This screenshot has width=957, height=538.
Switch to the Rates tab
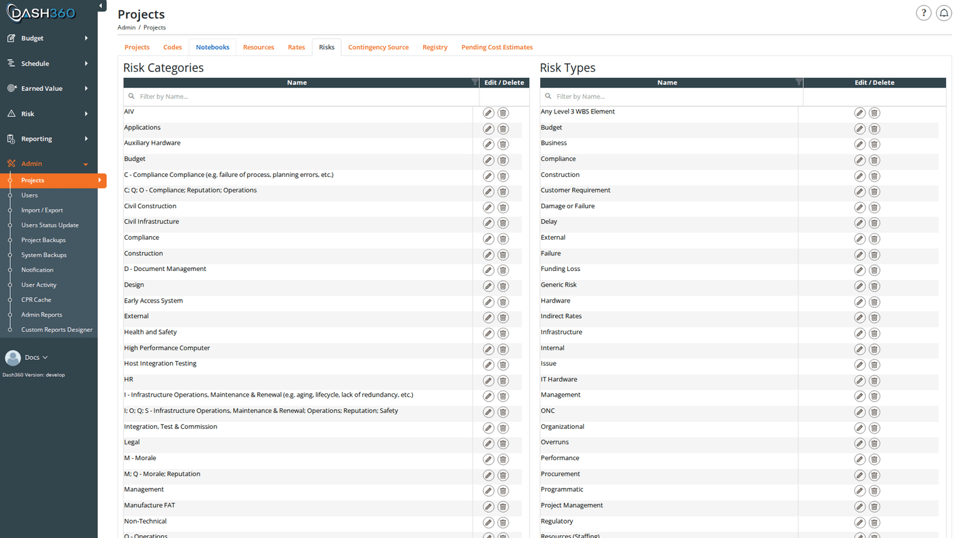tap(296, 47)
